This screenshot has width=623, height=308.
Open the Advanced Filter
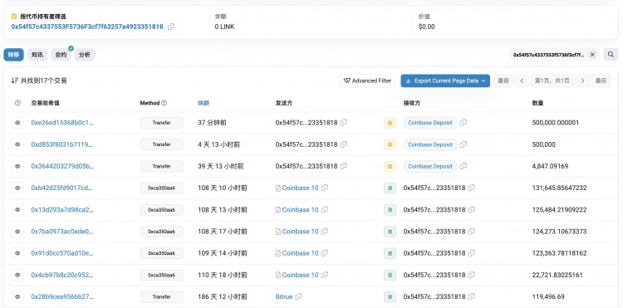(367, 81)
